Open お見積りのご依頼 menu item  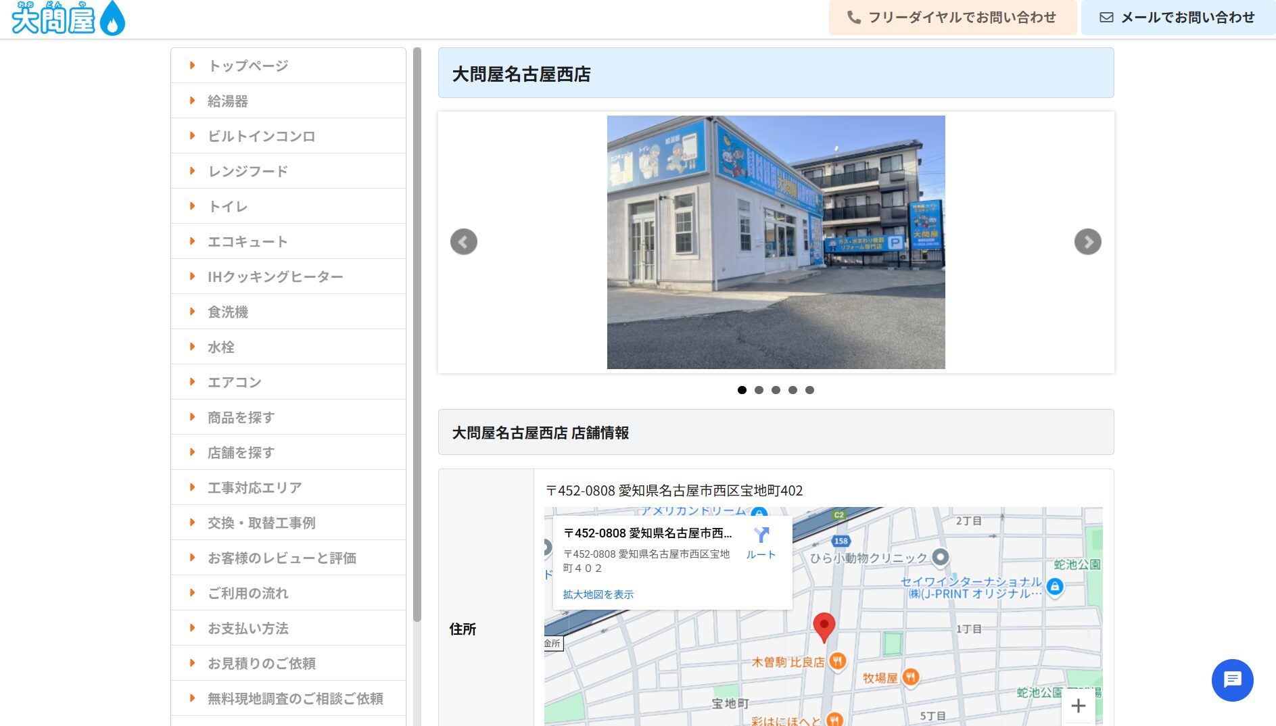[x=288, y=663]
